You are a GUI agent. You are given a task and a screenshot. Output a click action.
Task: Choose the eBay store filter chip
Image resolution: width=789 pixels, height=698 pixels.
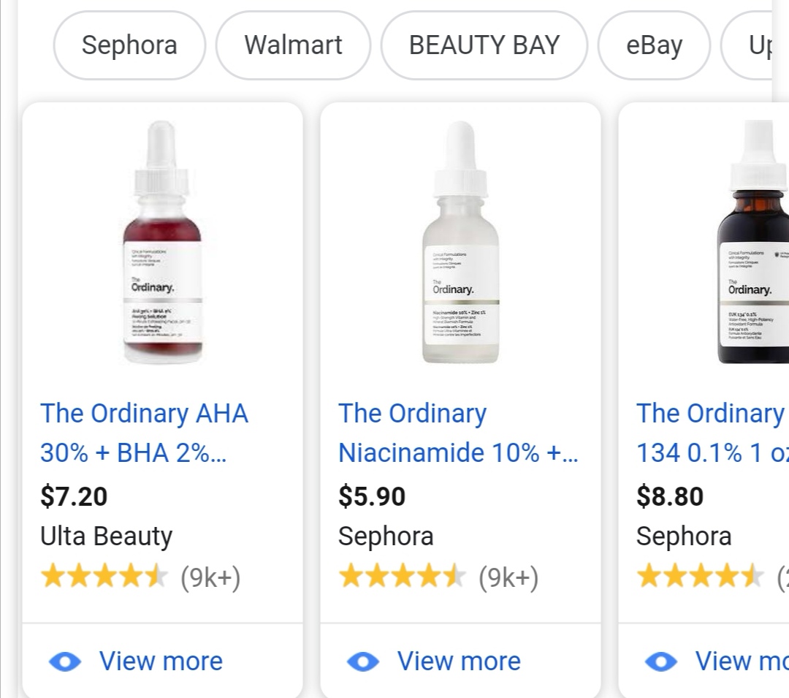pyautogui.click(x=654, y=45)
